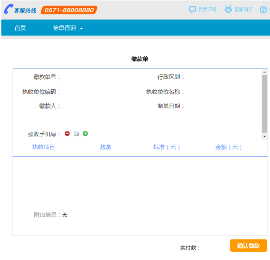This screenshot has height=260, width=270.
Task: Click the green add phone number icon
Action: pyautogui.click(x=85, y=133)
